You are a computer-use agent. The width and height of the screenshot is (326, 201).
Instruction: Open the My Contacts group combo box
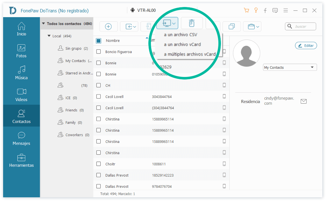[290, 67]
